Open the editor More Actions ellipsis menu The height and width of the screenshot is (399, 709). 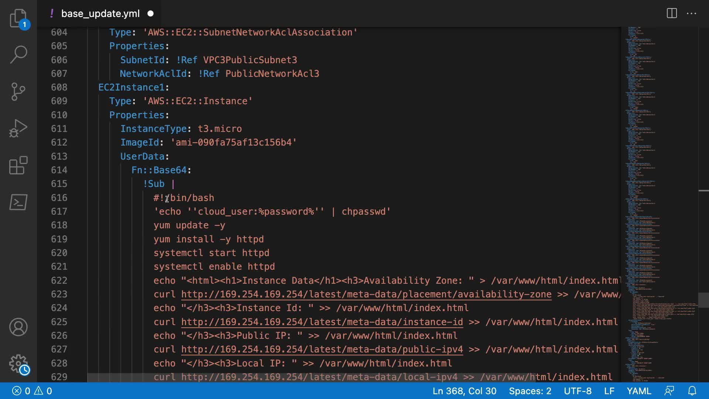coord(691,14)
